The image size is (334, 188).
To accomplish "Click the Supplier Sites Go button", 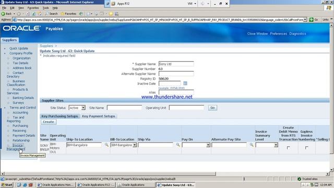I will (212, 108).
